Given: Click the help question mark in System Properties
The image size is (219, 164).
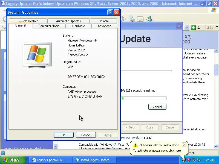Looking at the screenshot, I should pyautogui.click(x=110, y=12).
